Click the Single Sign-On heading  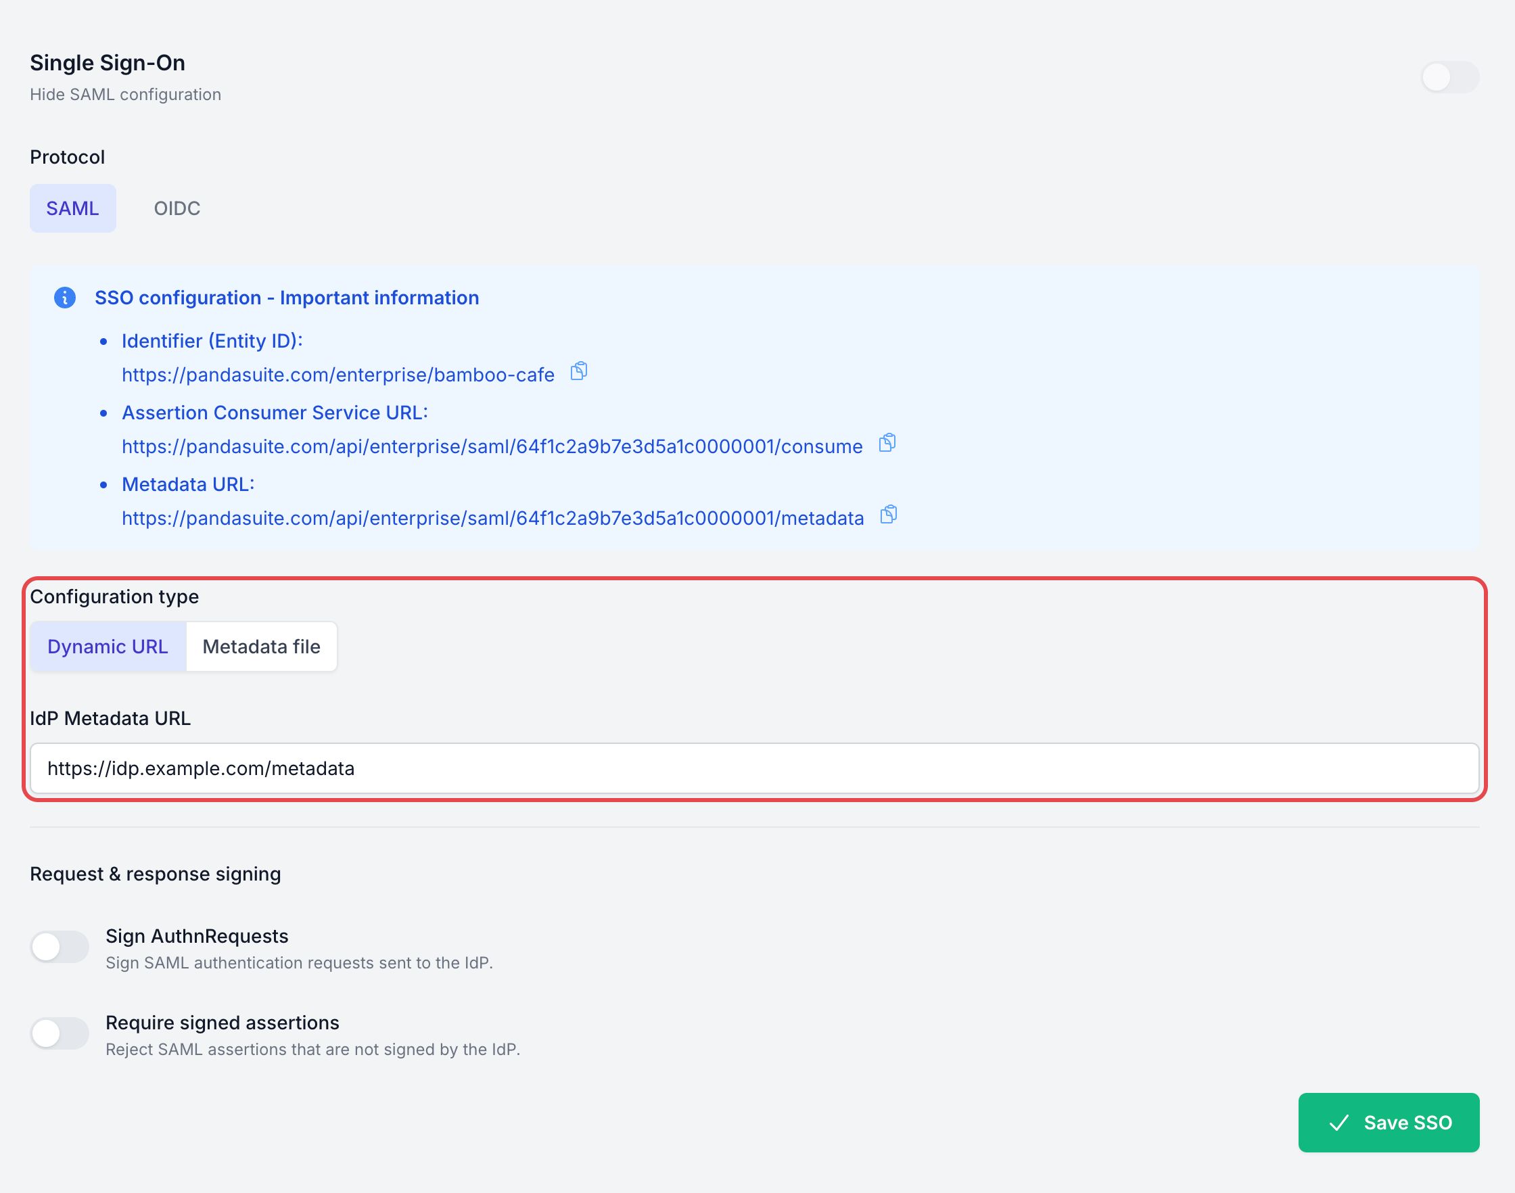(108, 63)
